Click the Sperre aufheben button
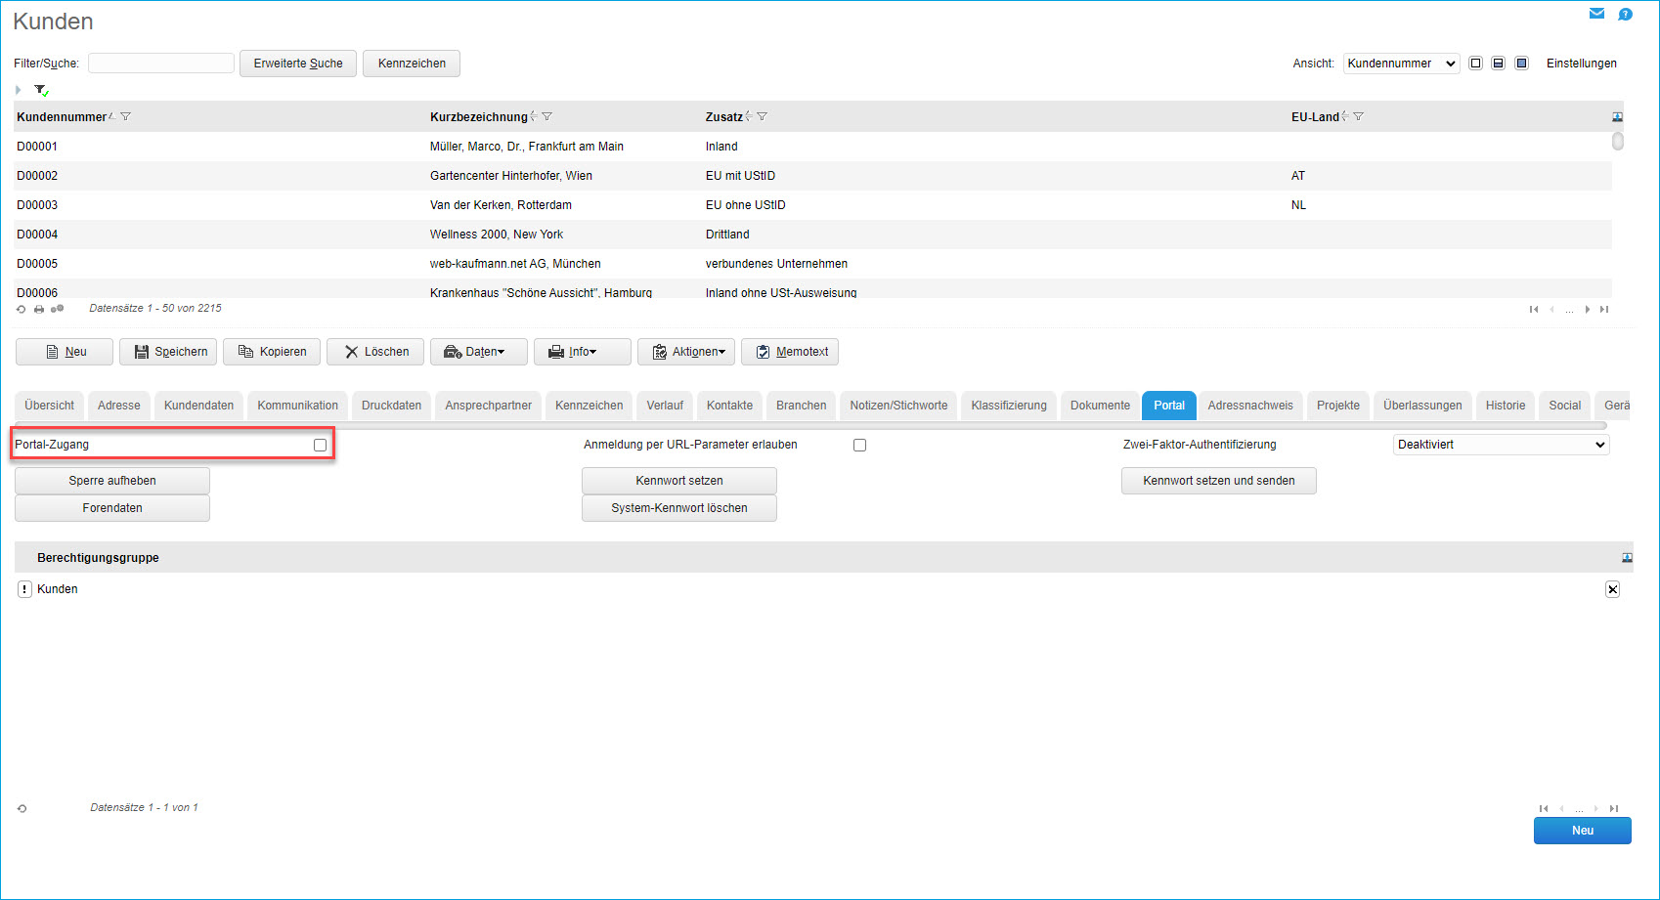The image size is (1660, 900). pos(112,481)
